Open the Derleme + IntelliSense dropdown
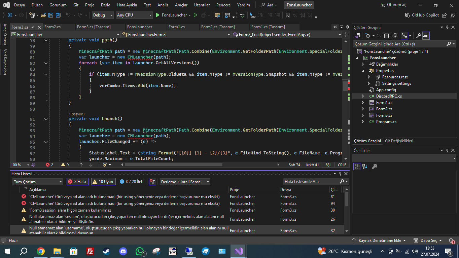This screenshot has width=459, height=258. click(185, 182)
